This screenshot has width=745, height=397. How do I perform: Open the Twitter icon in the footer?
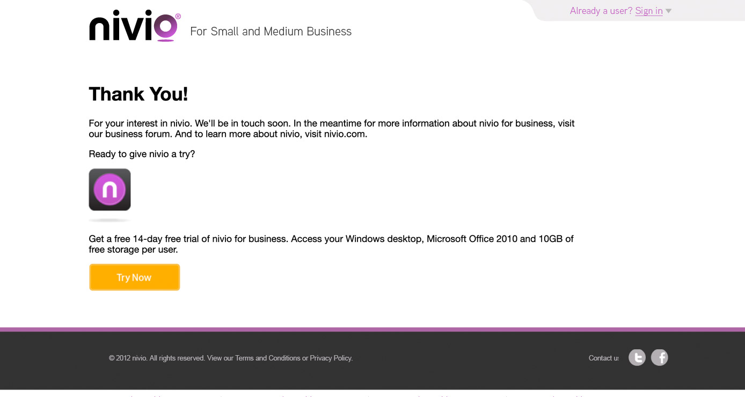click(x=637, y=357)
